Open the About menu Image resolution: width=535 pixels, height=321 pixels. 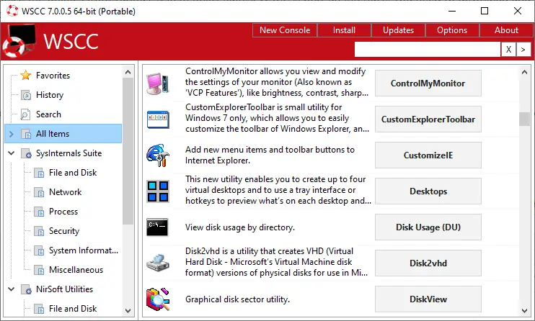(x=506, y=30)
